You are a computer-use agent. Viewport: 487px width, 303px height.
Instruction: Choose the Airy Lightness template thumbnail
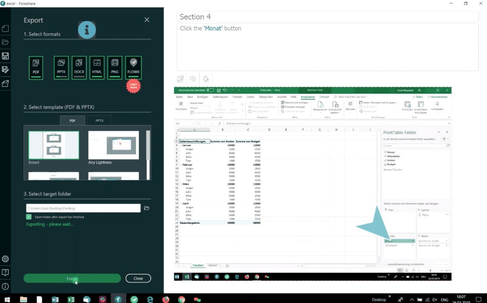pyautogui.click(x=114, y=145)
